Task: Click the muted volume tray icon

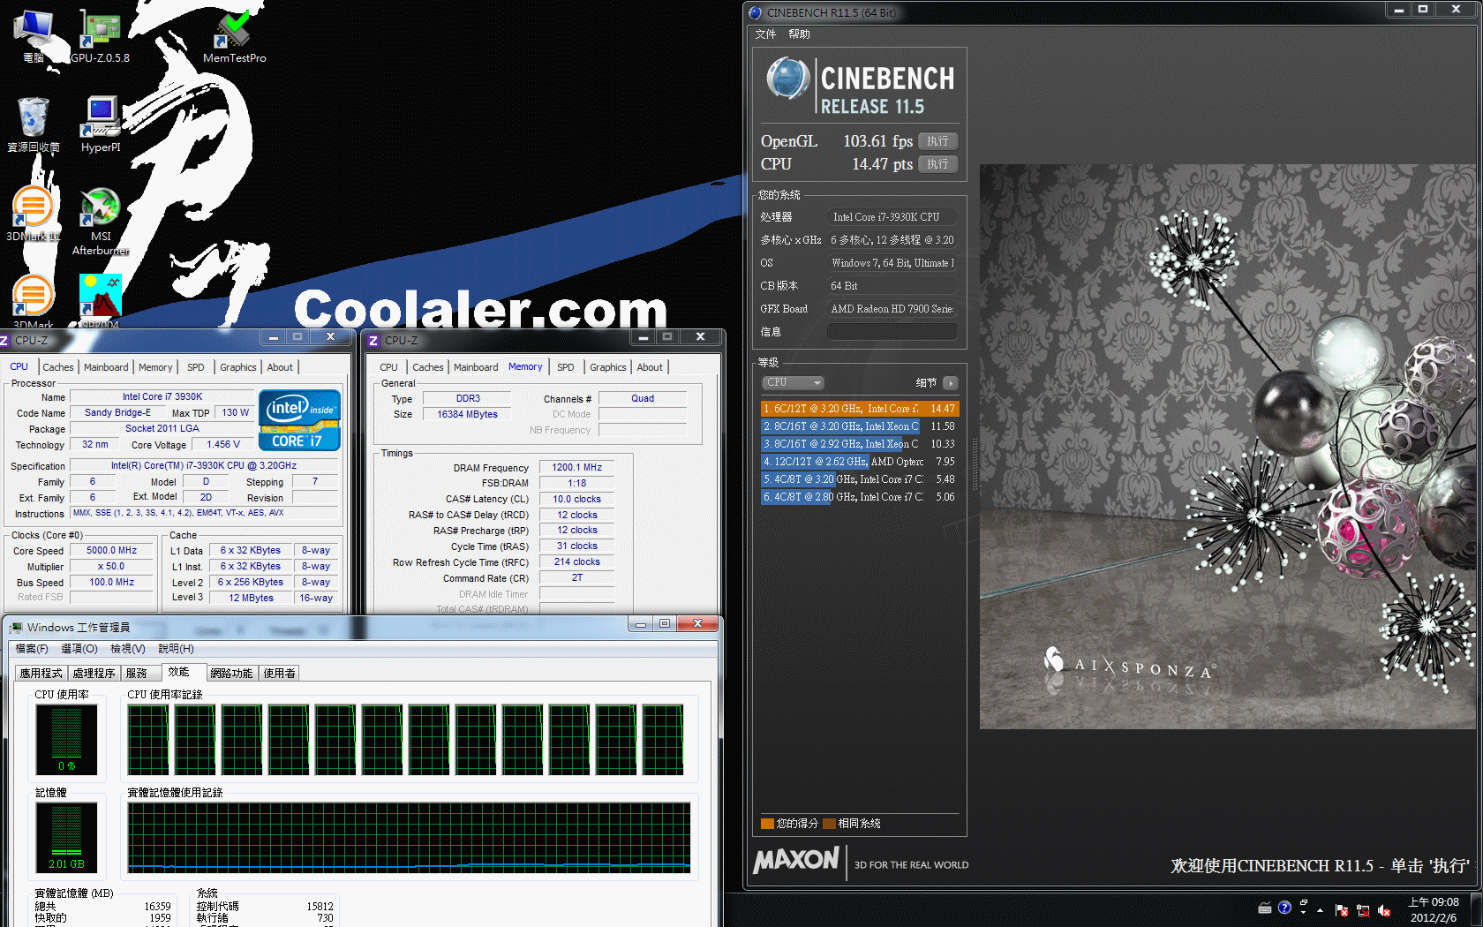Action: [x=1384, y=910]
